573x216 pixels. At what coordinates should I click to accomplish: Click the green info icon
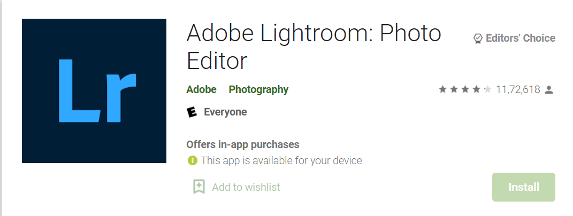pos(192,160)
